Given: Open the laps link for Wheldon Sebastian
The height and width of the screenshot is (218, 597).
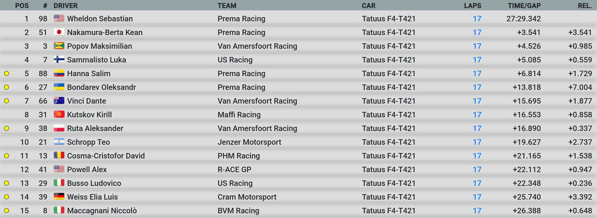Looking at the screenshot, I should point(477,19).
